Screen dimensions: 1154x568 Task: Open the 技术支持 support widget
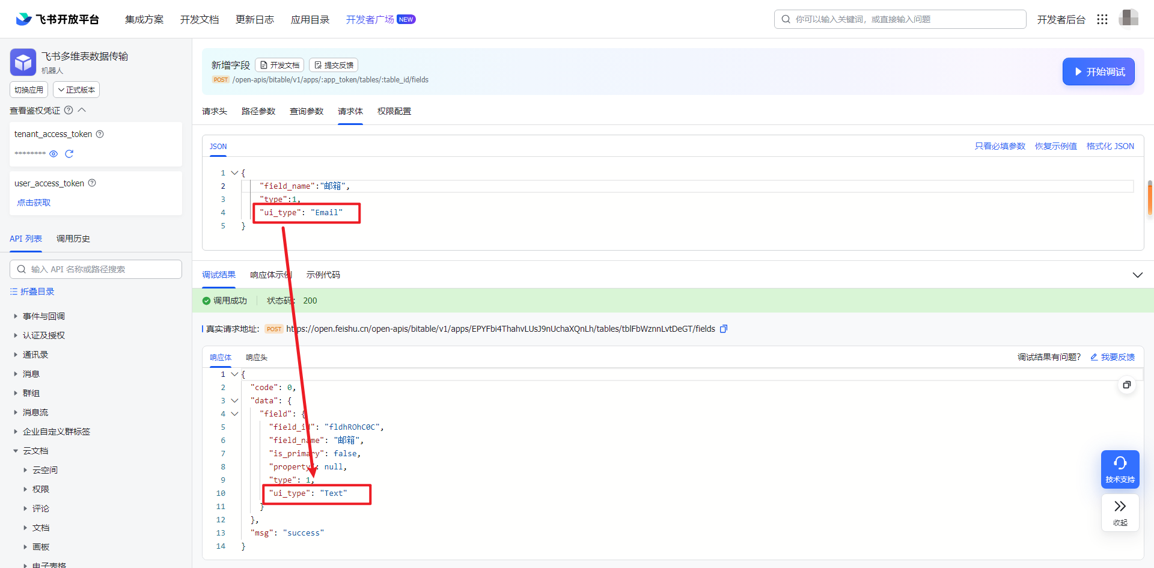1120,469
